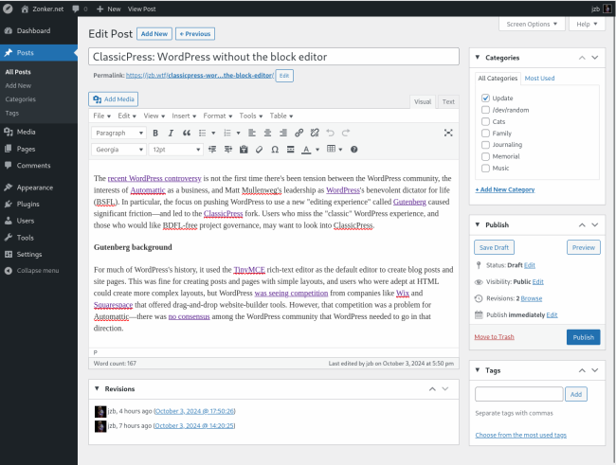Tick the Journaling category checkbox
The image size is (616, 465).
click(x=485, y=145)
